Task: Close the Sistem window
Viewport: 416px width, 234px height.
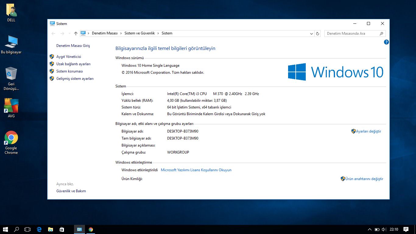Action: (x=383, y=23)
